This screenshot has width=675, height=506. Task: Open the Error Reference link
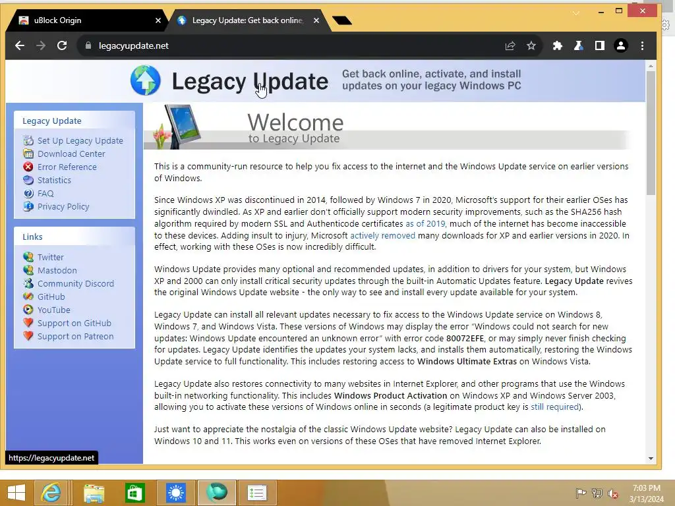67,167
